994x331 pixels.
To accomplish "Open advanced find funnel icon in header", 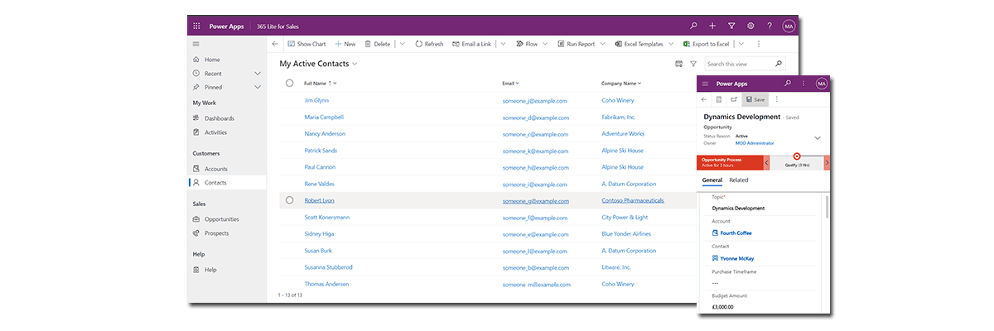I will (x=731, y=26).
